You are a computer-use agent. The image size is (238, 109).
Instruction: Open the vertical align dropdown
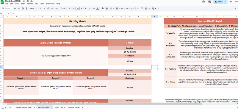tap(122, 9)
